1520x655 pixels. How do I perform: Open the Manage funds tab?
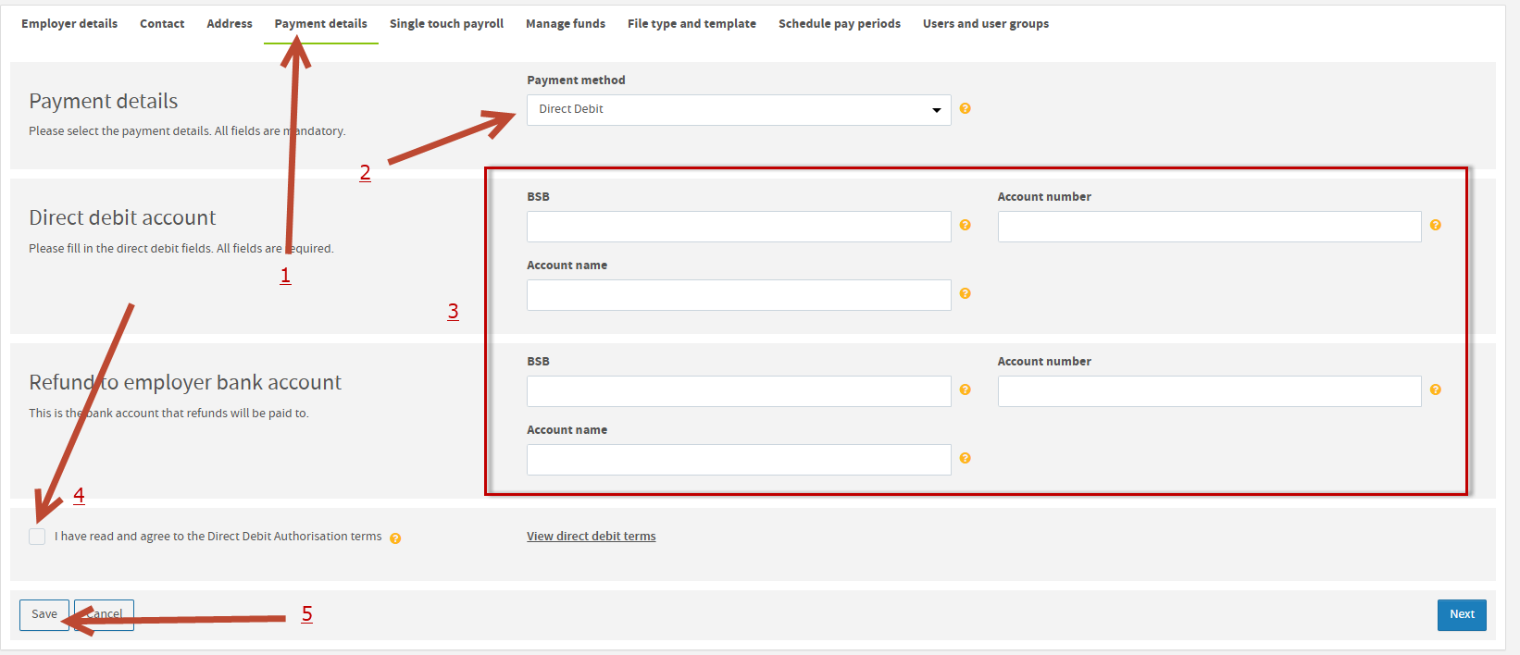tap(565, 24)
